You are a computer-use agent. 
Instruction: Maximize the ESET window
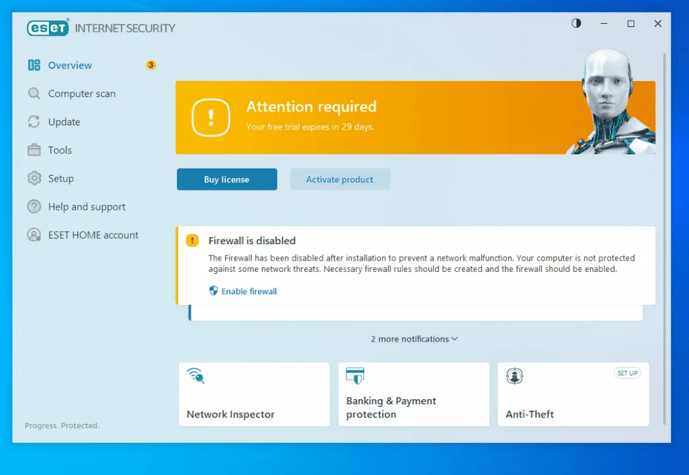[630, 23]
